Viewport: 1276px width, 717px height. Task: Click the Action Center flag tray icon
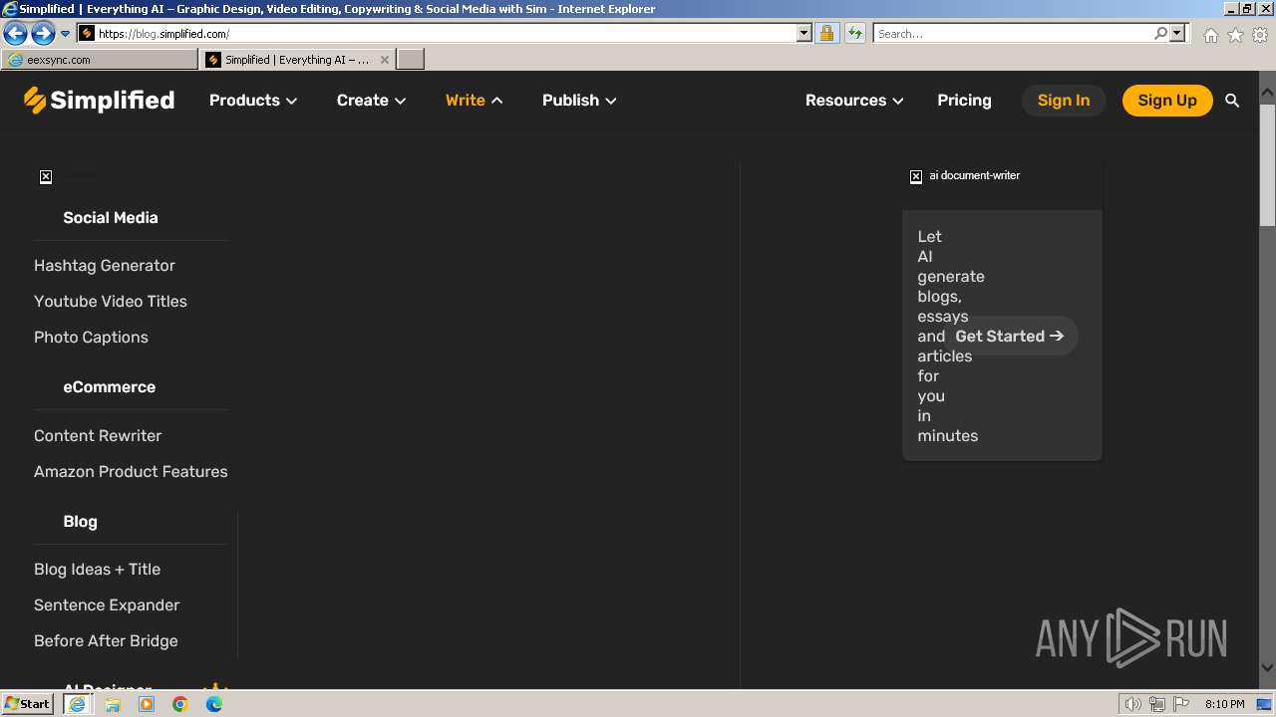tap(1181, 704)
